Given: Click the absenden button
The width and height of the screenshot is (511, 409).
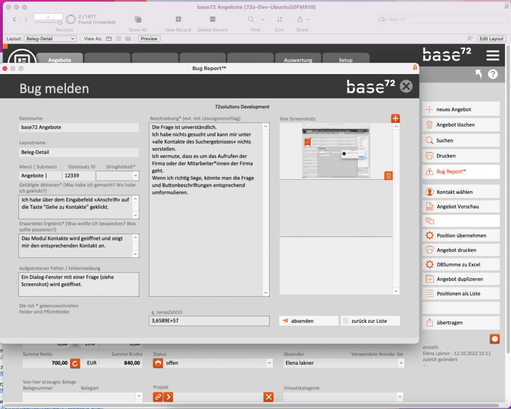Looking at the screenshot, I should (x=308, y=321).
